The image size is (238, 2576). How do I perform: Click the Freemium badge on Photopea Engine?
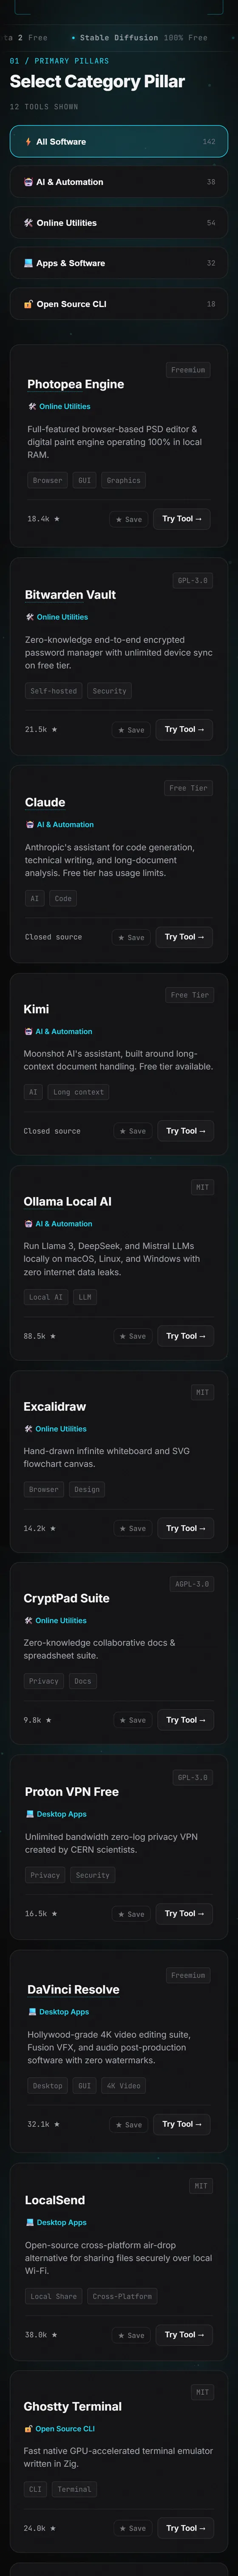(x=188, y=370)
